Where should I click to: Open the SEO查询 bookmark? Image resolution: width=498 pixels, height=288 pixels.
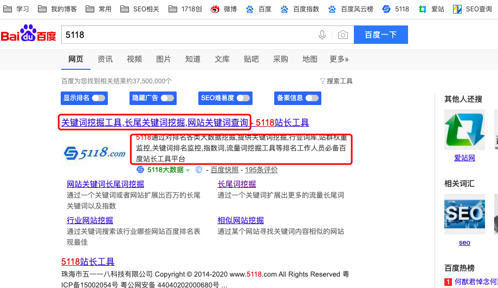click(473, 9)
